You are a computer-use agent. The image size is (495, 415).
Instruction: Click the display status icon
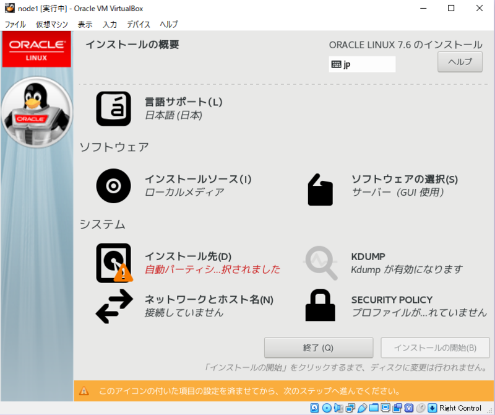click(385, 408)
